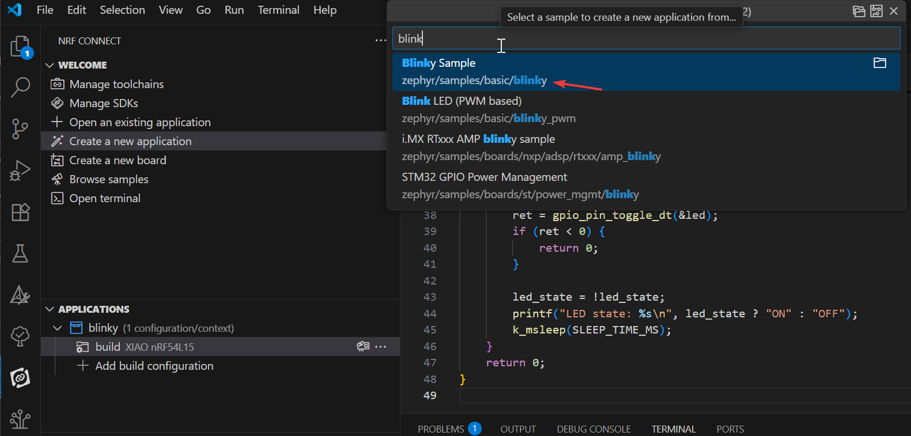This screenshot has height=436, width=911.
Task: Click Manage toolchains link
Action: click(116, 84)
